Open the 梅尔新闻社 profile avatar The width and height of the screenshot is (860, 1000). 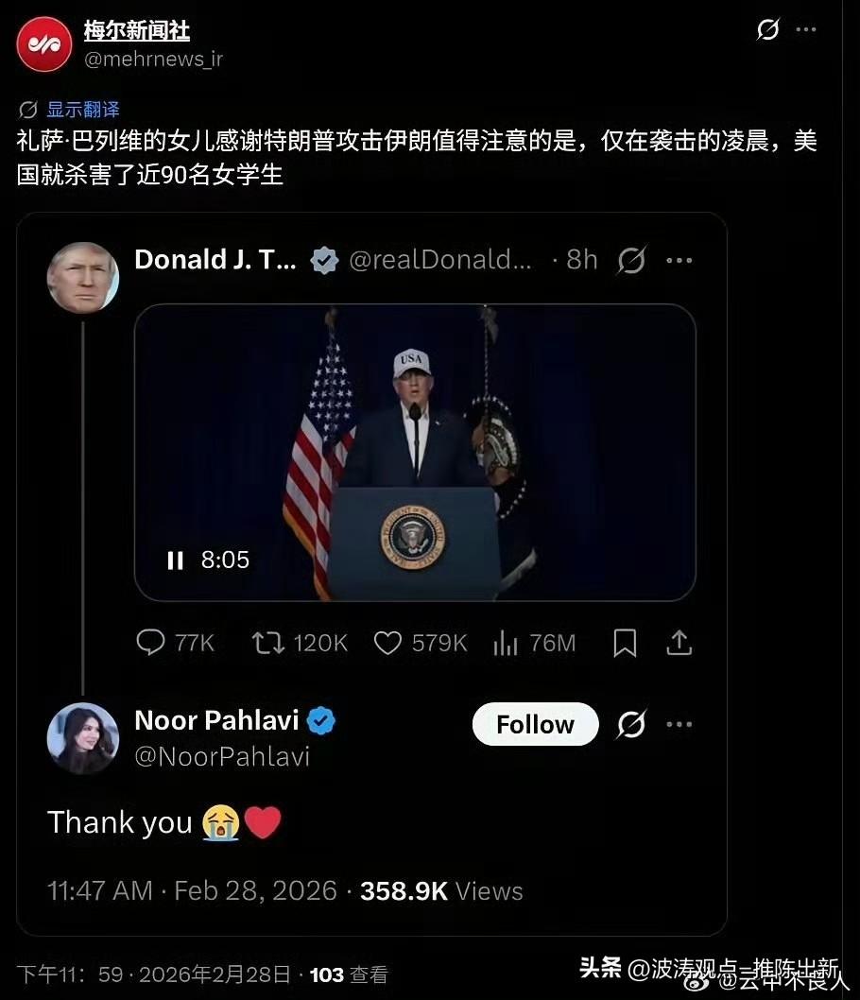tap(44, 44)
